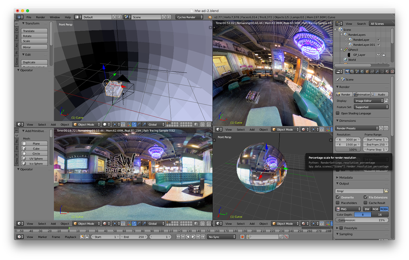409x260 pixels.
Task: Jump to timeline end frame
Action: point(203,237)
